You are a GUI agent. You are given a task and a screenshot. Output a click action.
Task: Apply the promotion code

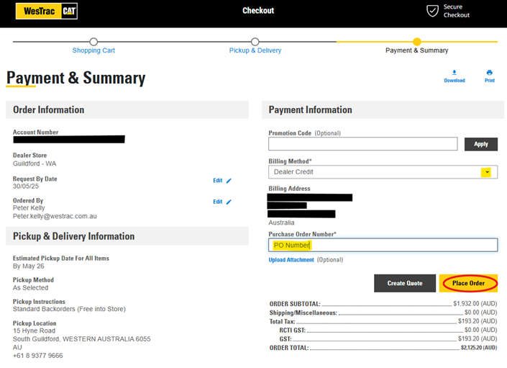click(x=481, y=144)
